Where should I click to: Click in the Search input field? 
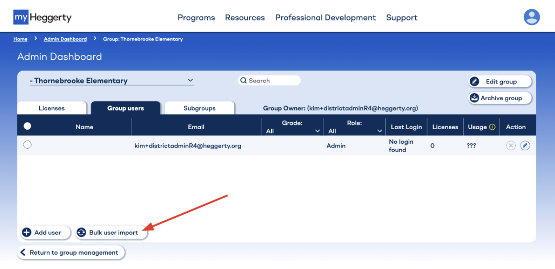[272, 81]
